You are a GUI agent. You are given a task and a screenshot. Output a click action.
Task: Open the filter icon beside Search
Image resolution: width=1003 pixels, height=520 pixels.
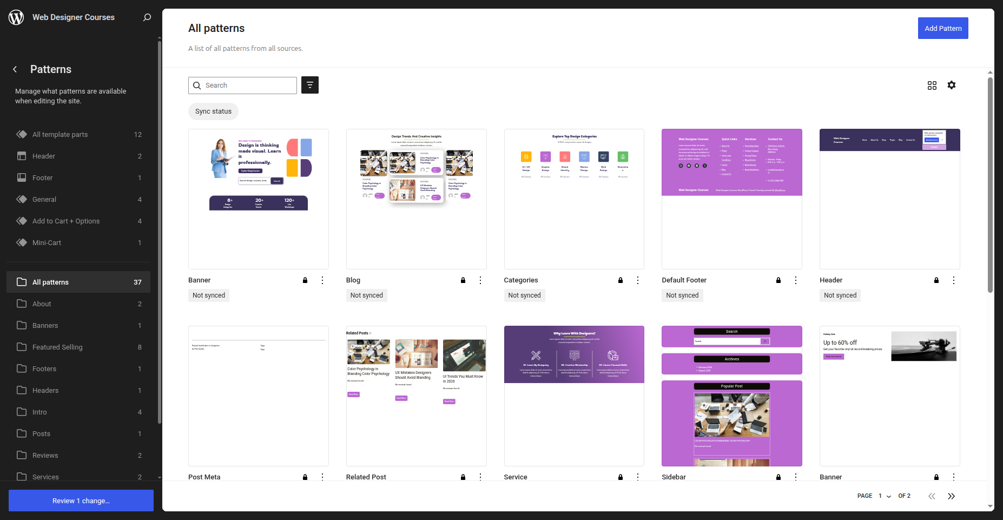(x=309, y=85)
